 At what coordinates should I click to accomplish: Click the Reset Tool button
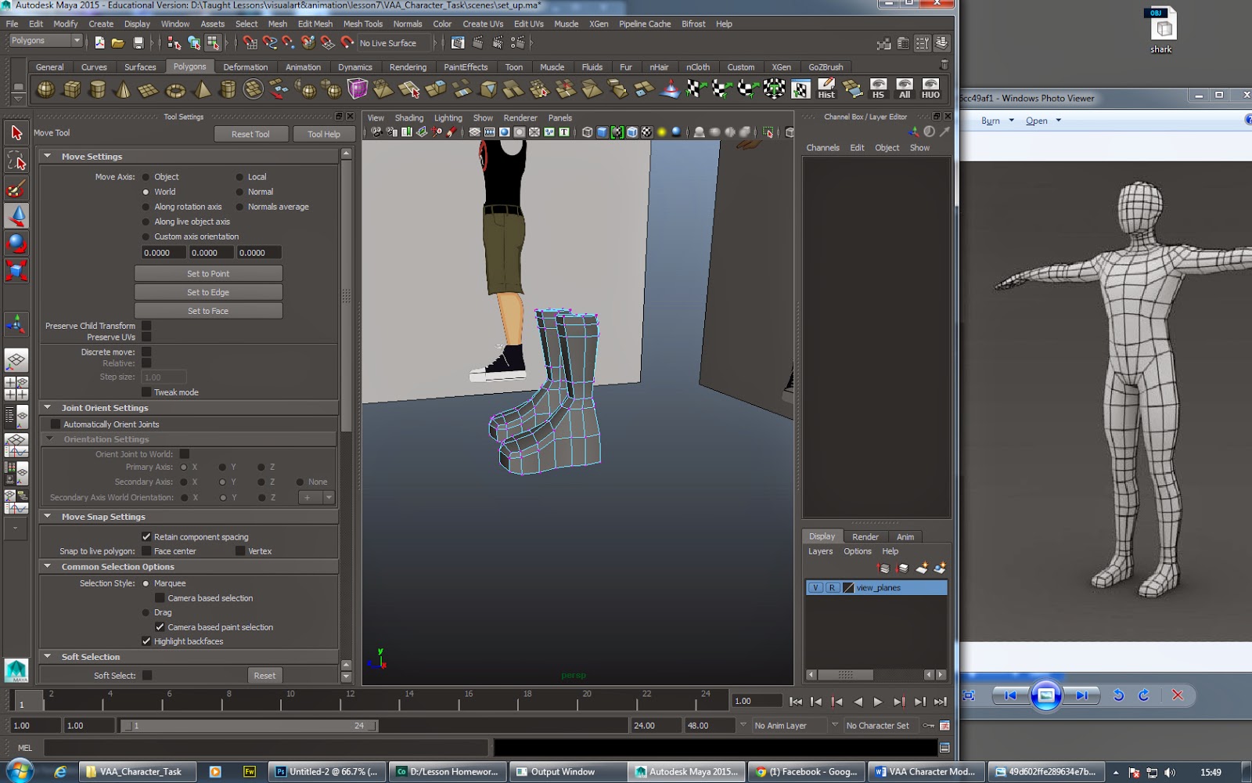point(250,134)
